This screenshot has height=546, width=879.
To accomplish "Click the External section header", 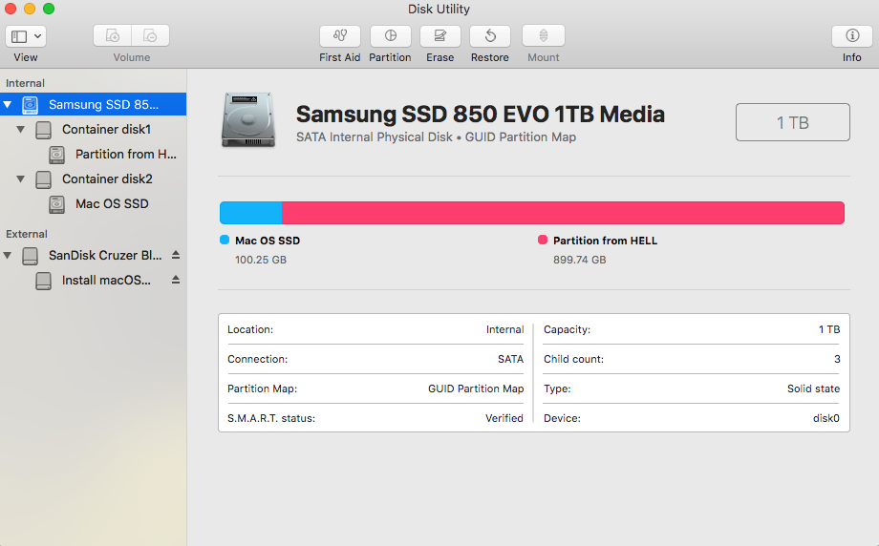I will 27,234.
